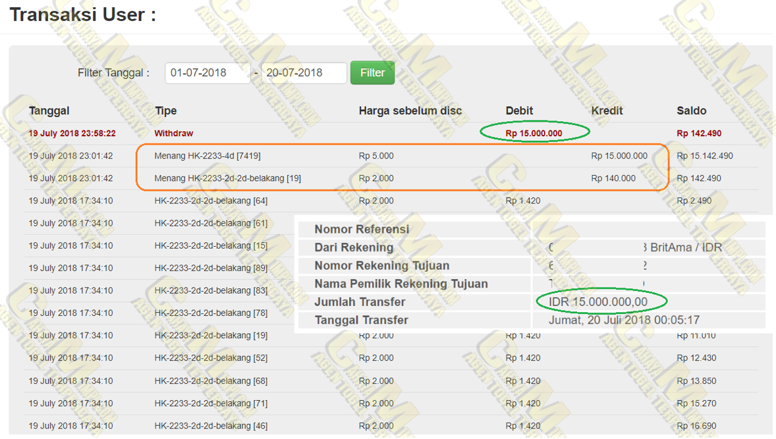Click the start date field showing 01-07-2018
The height and width of the screenshot is (439, 776).
click(x=207, y=73)
